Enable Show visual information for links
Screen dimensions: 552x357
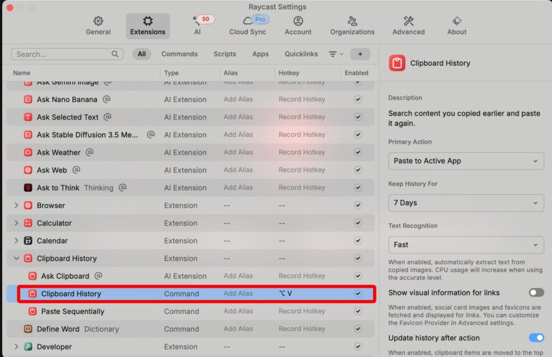click(x=536, y=293)
